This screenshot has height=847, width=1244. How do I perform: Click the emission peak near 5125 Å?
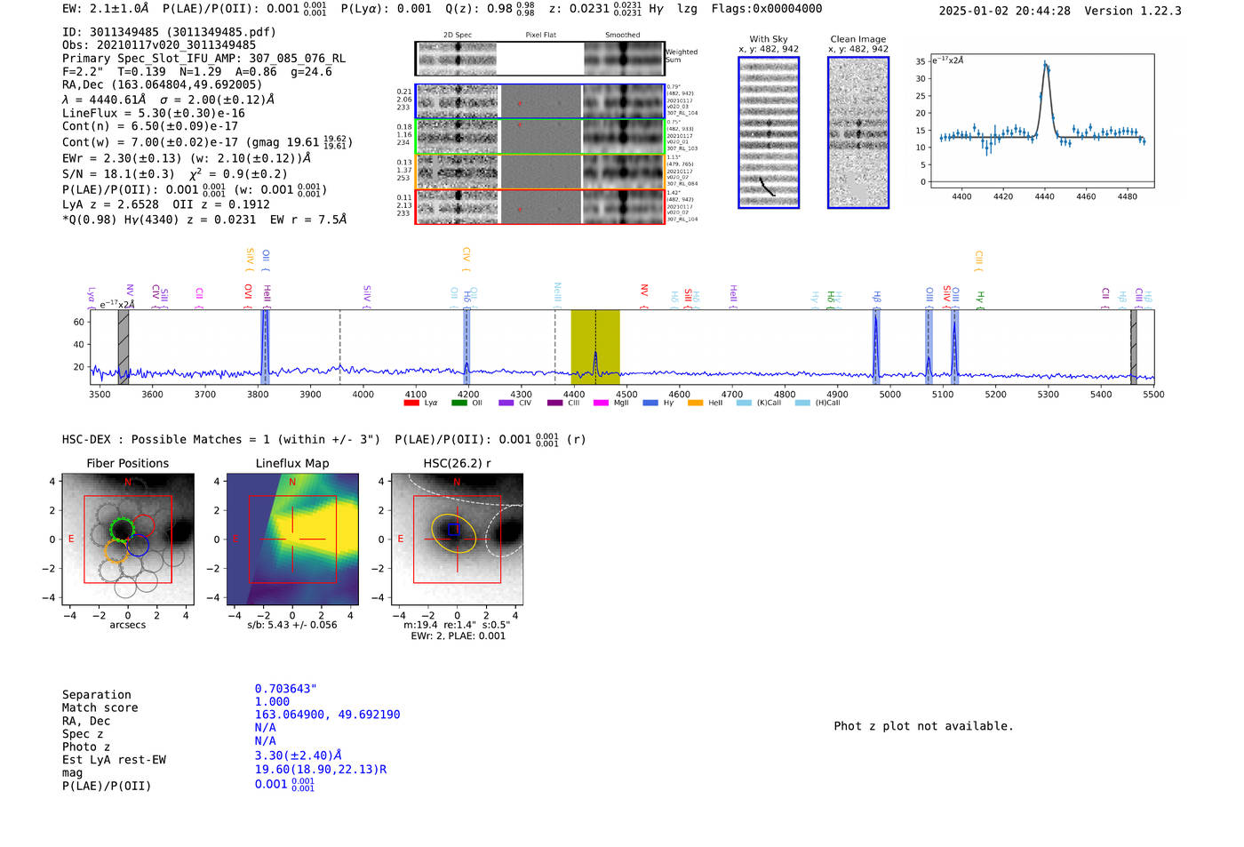tap(954, 347)
